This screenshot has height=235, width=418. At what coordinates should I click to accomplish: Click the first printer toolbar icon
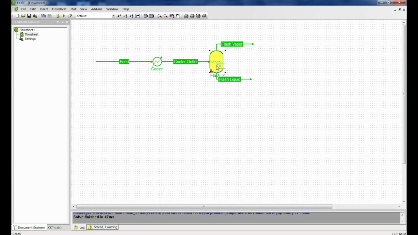point(186,16)
